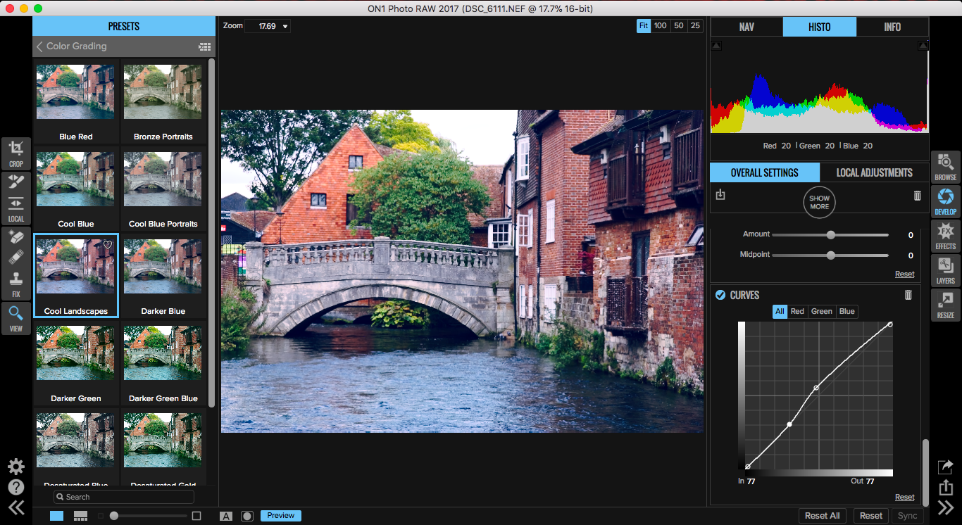The height and width of the screenshot is (525, 962).
Task: Select the View zoom tool
Action: 16,317
